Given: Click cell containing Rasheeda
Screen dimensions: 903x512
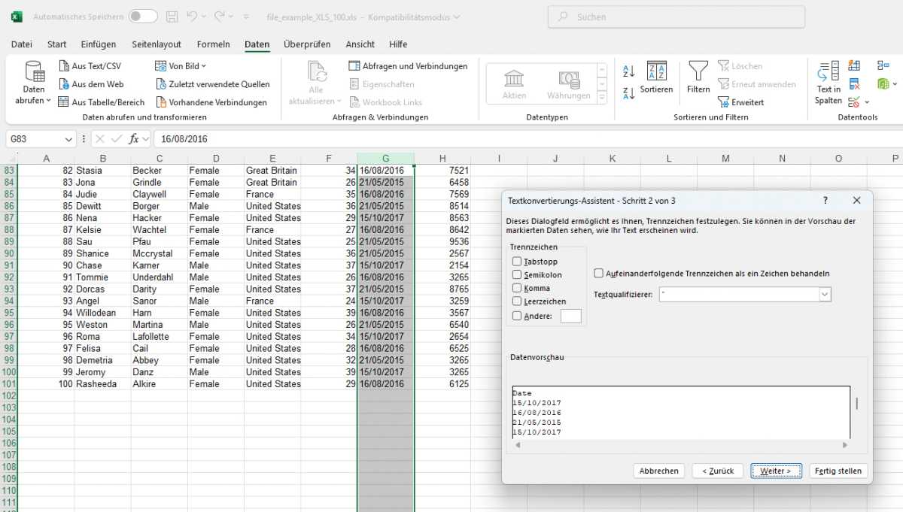Looking at the screenshot, I should click(102, 383).
